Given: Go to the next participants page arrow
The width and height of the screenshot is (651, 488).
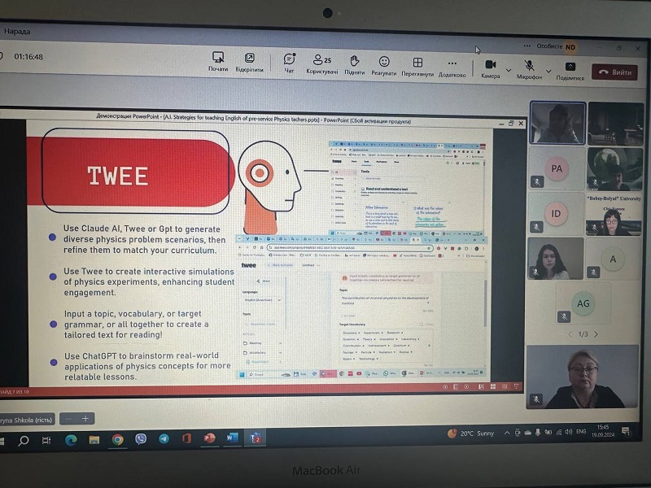Looking at the screenshot, I should pos(596,334).
